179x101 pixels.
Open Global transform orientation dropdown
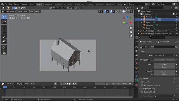pos(55,8)
